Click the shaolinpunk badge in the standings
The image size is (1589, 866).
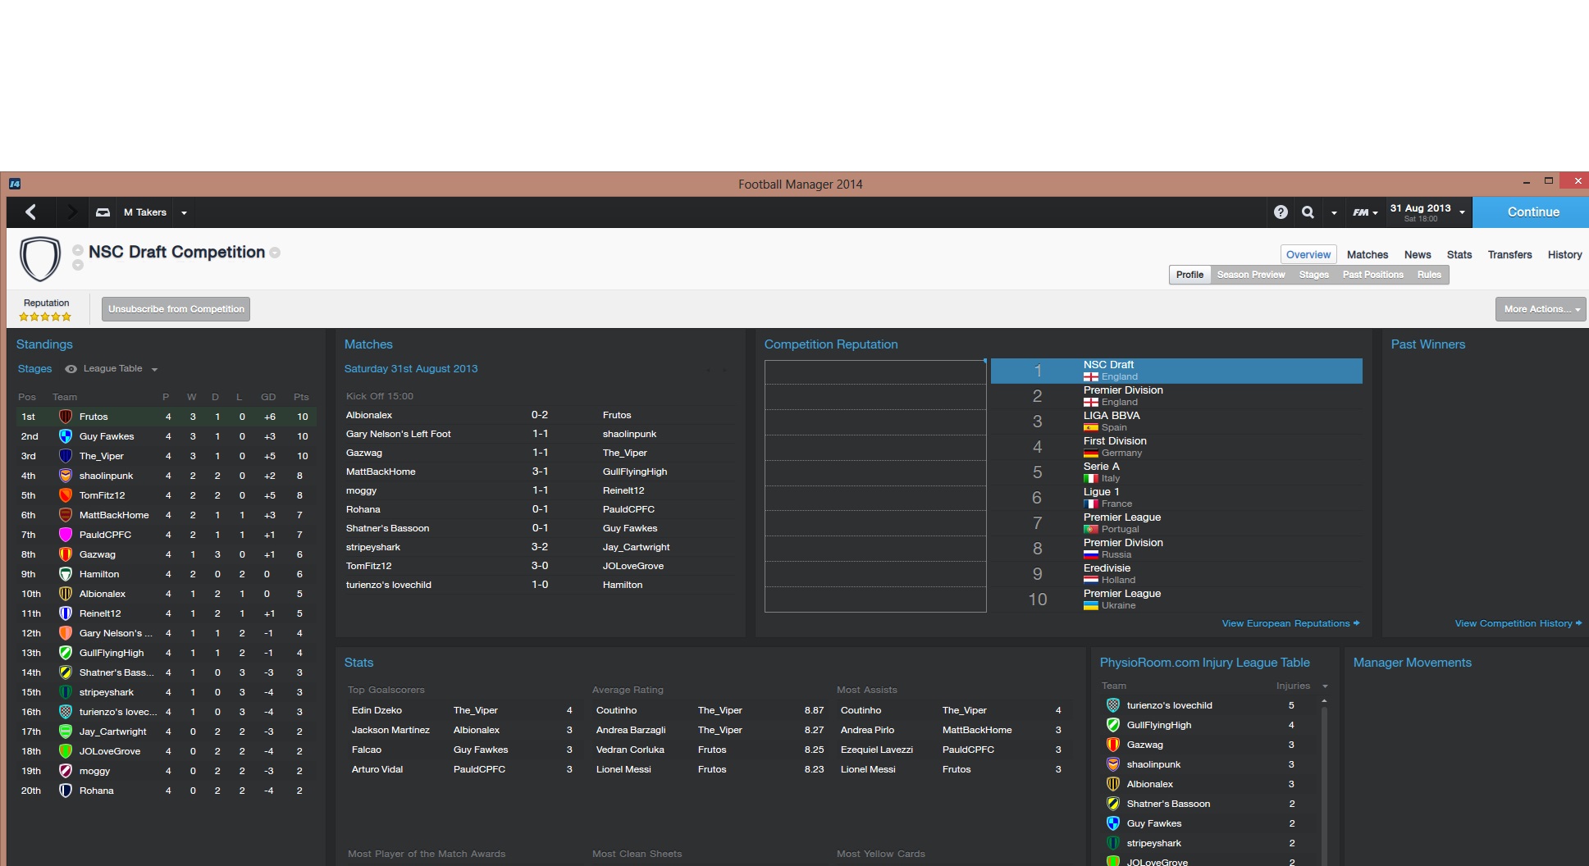click(x=66, y=476)
